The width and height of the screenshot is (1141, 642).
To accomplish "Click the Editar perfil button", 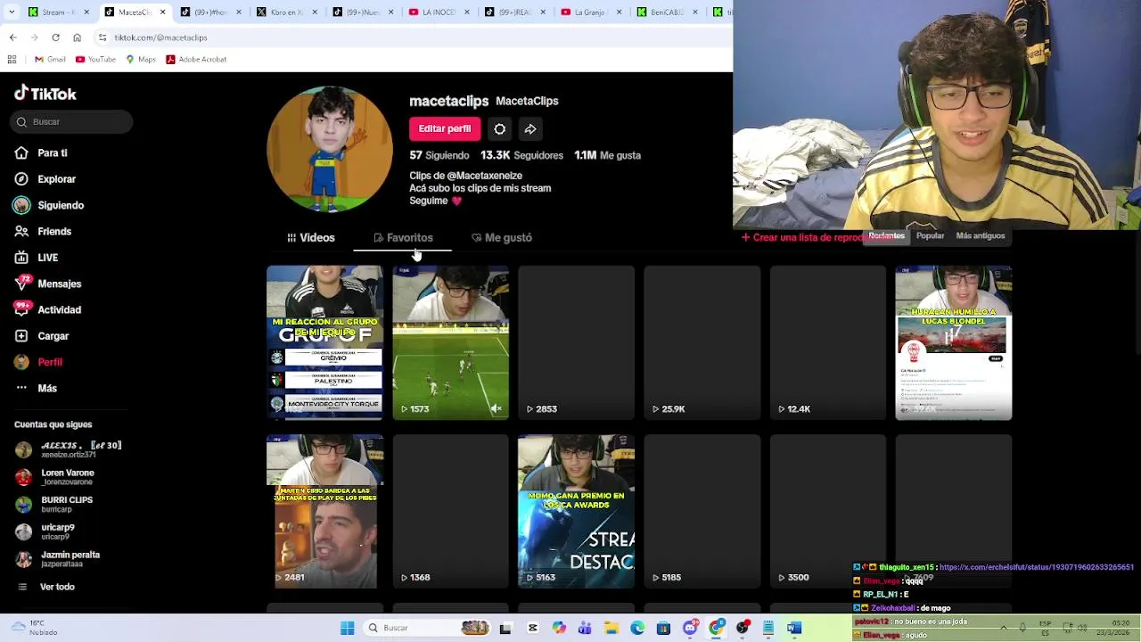I will (444, 128).
